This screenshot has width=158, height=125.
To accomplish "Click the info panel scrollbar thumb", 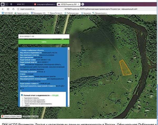I will tap(69, 63).
